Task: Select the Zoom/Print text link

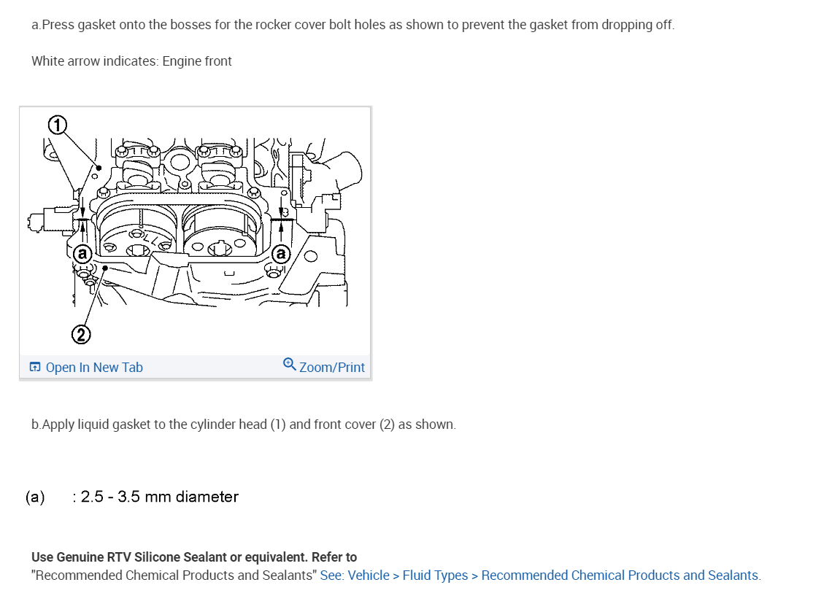Action: [331, 368]
